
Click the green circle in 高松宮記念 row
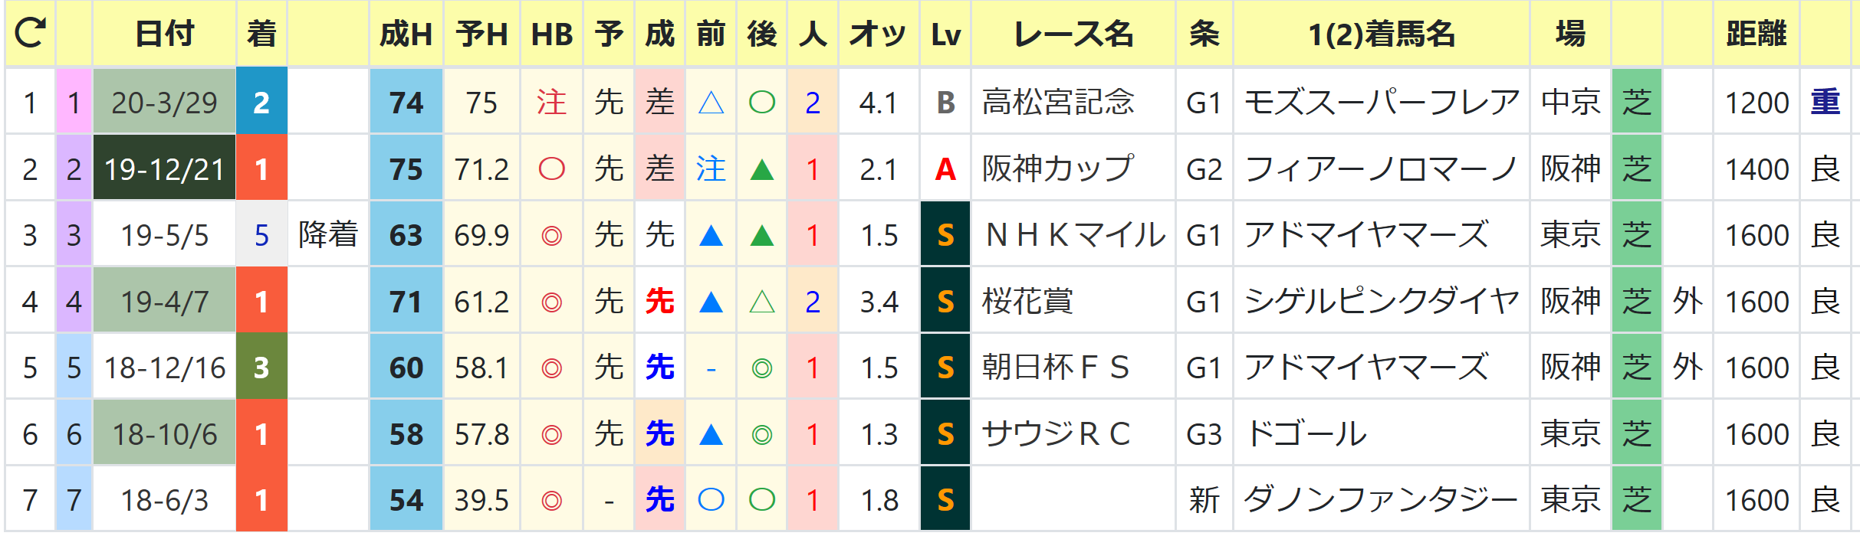click(761, 102)
